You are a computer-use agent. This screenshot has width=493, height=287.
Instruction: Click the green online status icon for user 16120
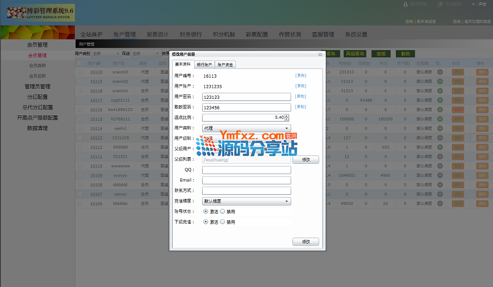pos(440,72)
